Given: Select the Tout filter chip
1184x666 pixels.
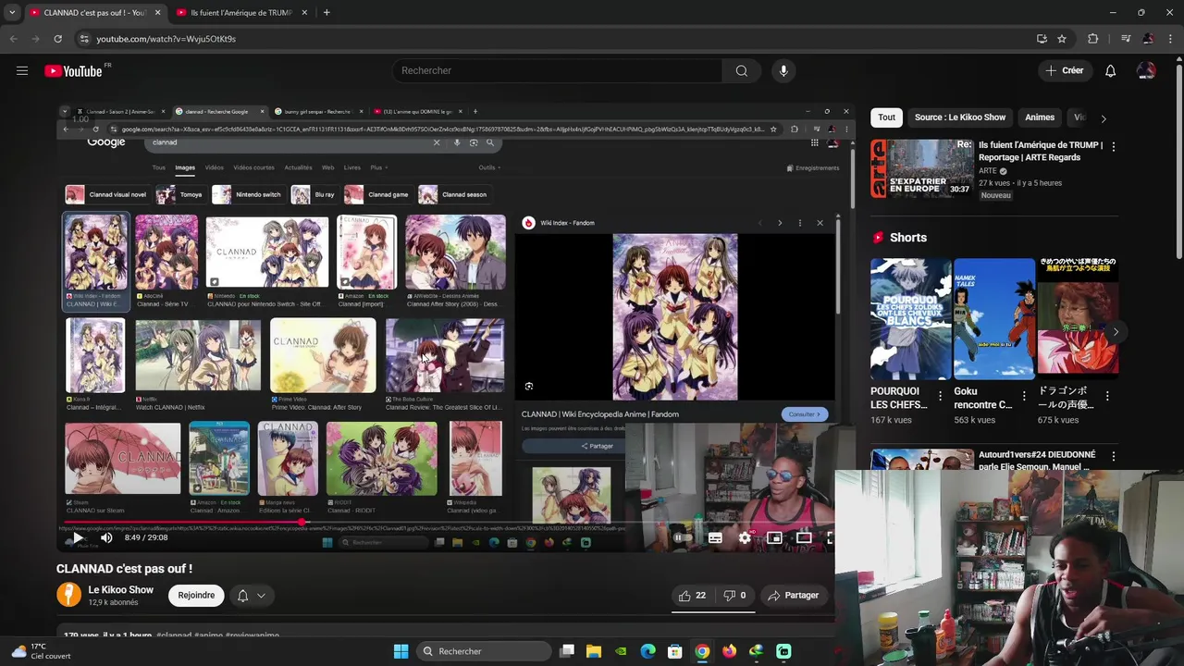Looking at the screenshot, I should coord(886,117).
